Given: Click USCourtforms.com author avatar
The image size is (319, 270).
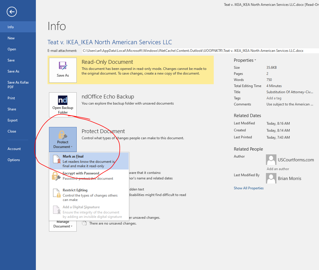Looking at the screenshot, I should pyautogui.click(x=271, y=160).
